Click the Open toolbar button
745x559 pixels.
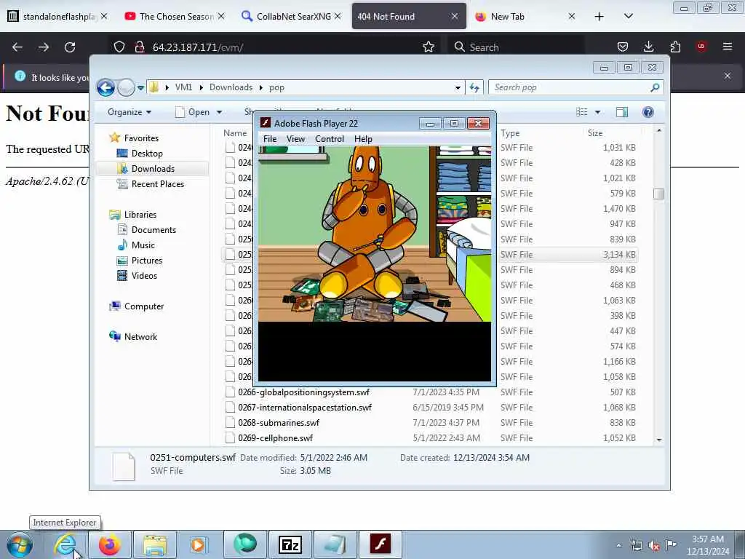[x=193, y=112]
